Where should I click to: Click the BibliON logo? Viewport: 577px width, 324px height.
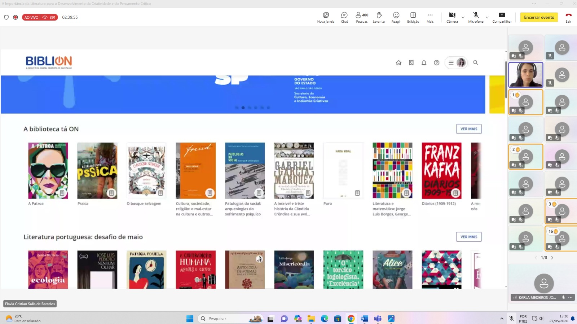pyautogui.click(x=49, y=62)
